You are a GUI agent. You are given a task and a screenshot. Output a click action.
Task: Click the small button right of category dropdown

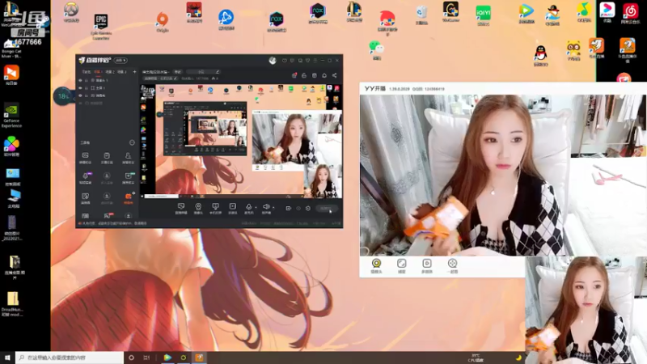pos(177,72)
